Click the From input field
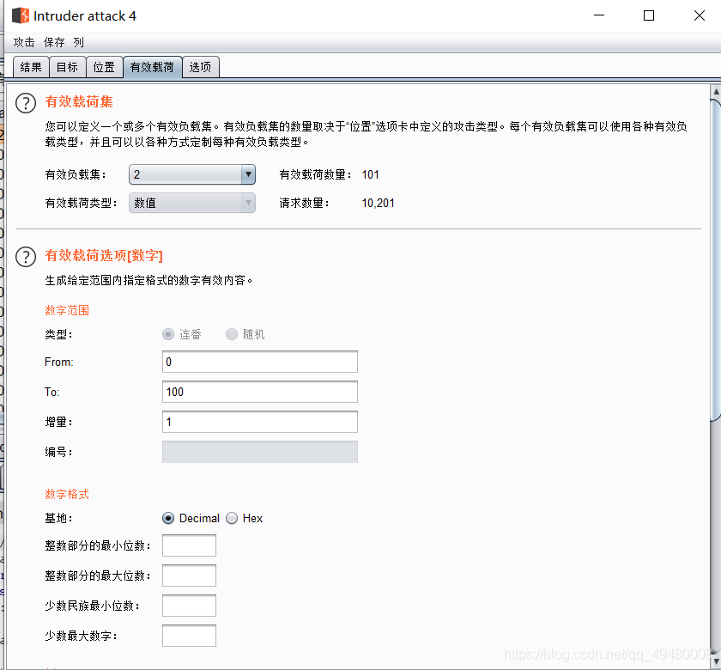The image size is (721, 670). click(x=260, y=362)
